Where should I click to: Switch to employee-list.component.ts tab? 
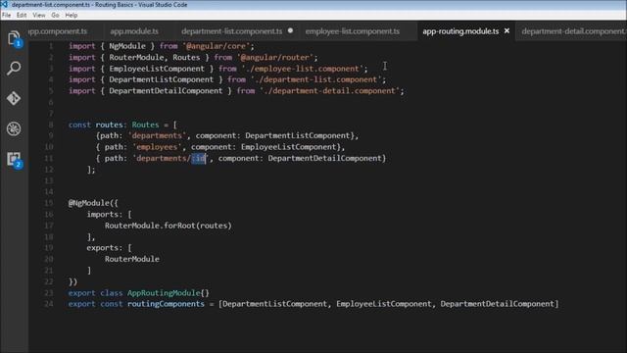pos(353,31)
